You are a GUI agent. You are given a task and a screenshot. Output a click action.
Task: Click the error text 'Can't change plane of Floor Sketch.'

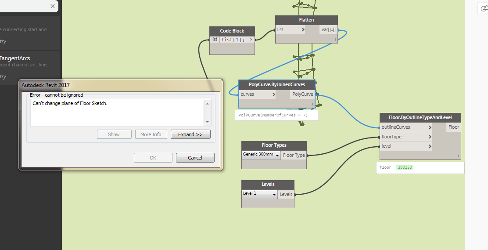click(70, 103)
